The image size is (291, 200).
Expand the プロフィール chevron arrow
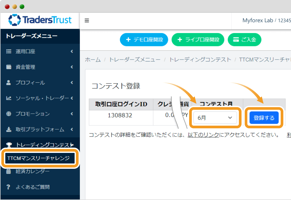coord(72,83)
